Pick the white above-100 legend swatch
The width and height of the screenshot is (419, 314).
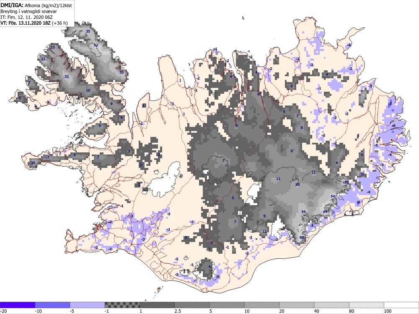pos(401,305)
